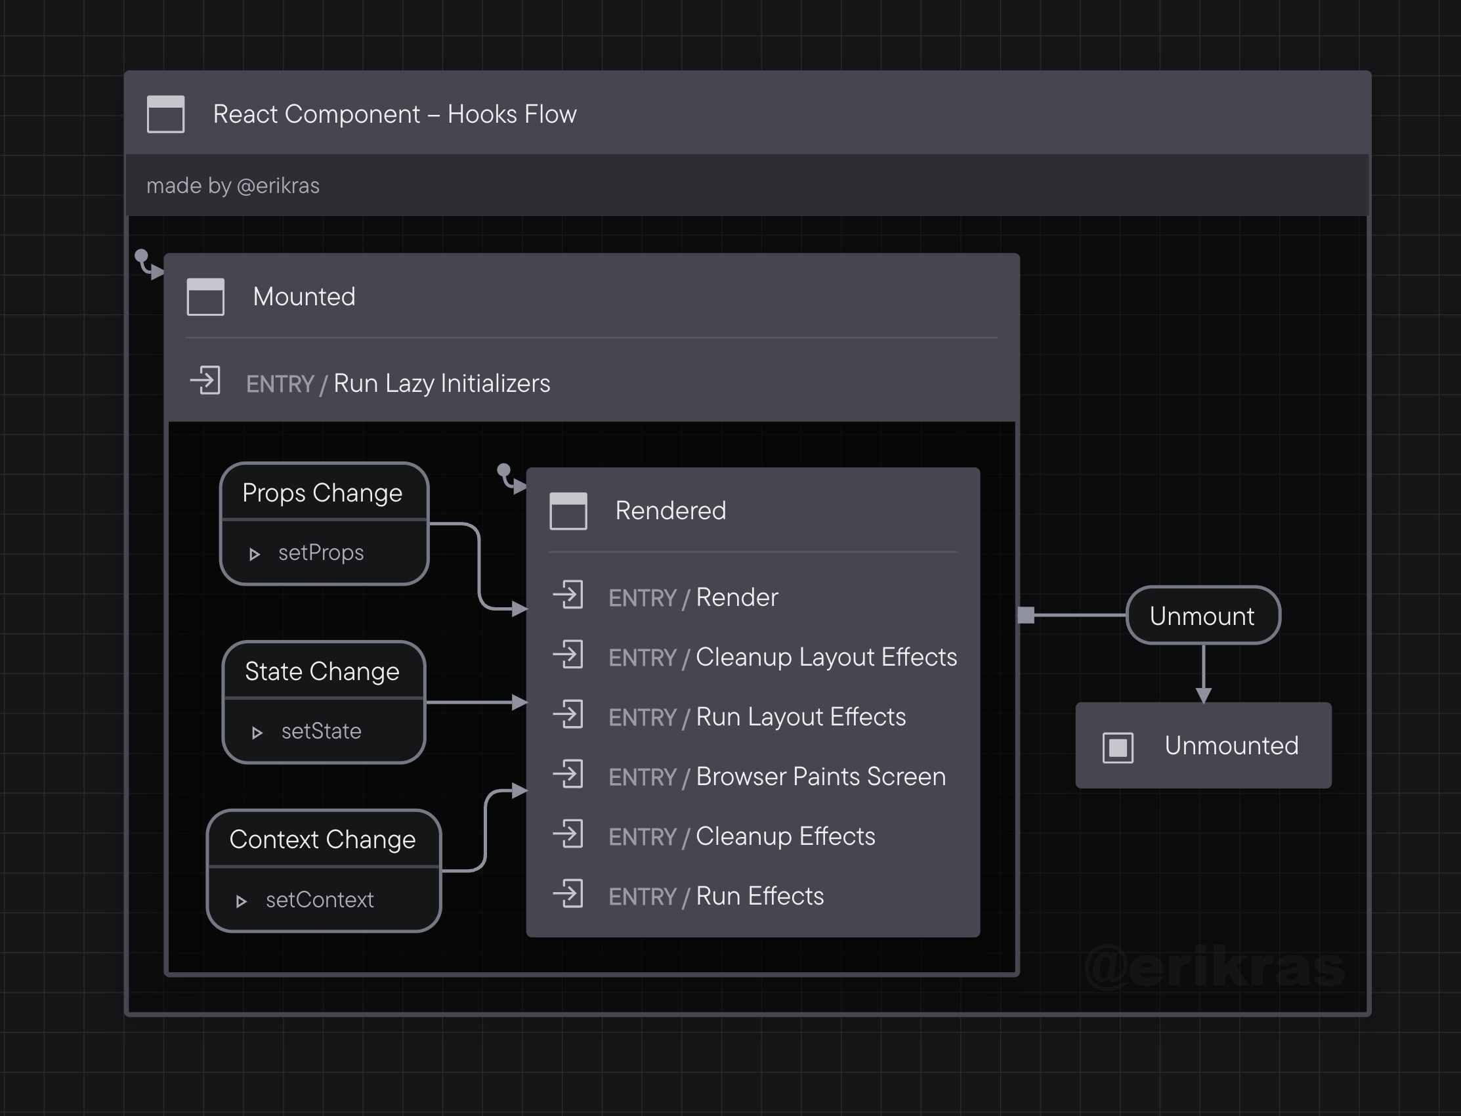
Task: Click the ENTRY icon for Run Layout Effects
Action: click(570, 716)
